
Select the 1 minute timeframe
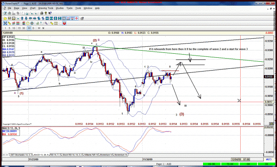tap(5, 28)
